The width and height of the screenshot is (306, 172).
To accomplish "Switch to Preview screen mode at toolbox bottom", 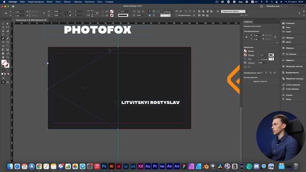I will point(8,82).
